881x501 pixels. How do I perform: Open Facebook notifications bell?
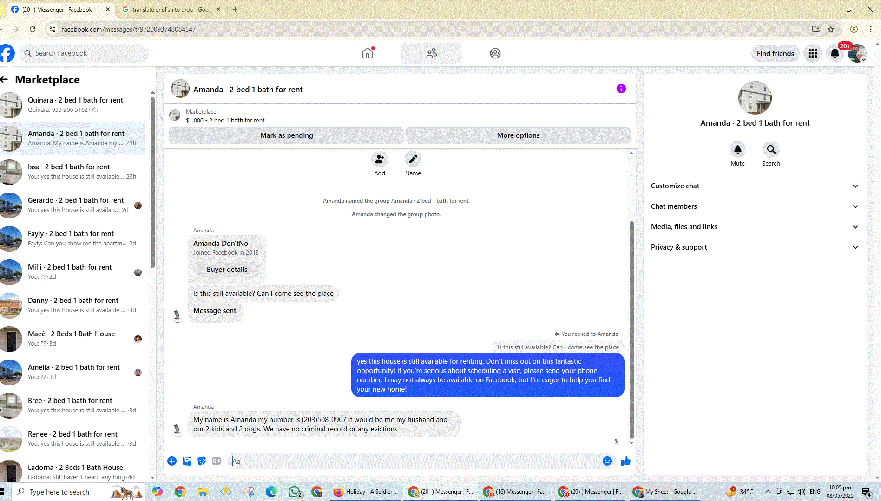point(835,53)
